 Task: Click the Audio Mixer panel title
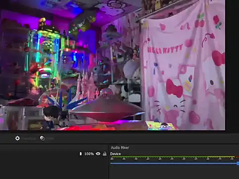point(120,148)
